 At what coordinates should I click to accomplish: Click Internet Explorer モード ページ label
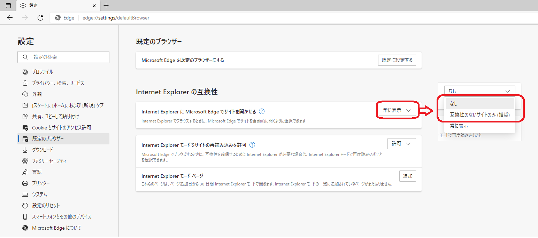172,176
